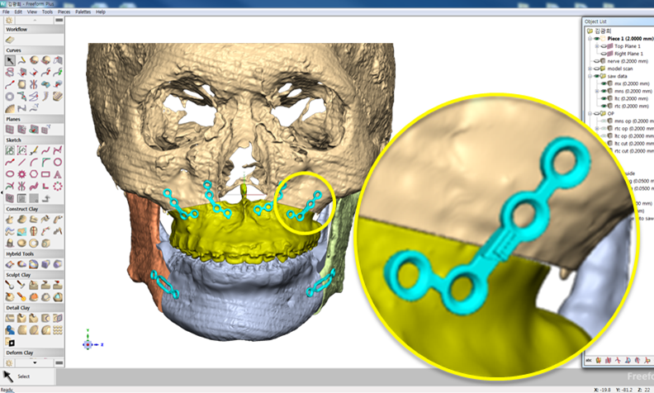Click the Construct Clay section header
The height and width of the screenshot is (393, 654).
point(21,209)
